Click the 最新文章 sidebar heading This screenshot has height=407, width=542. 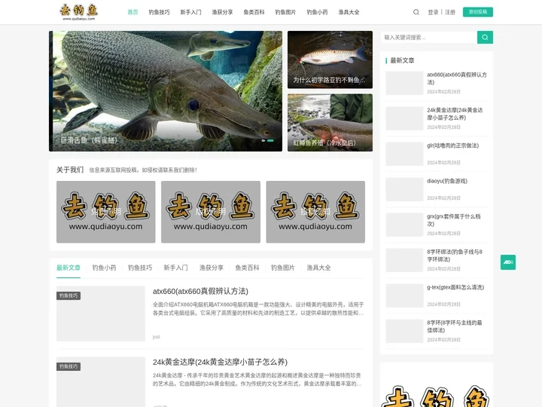pos(402,60)
